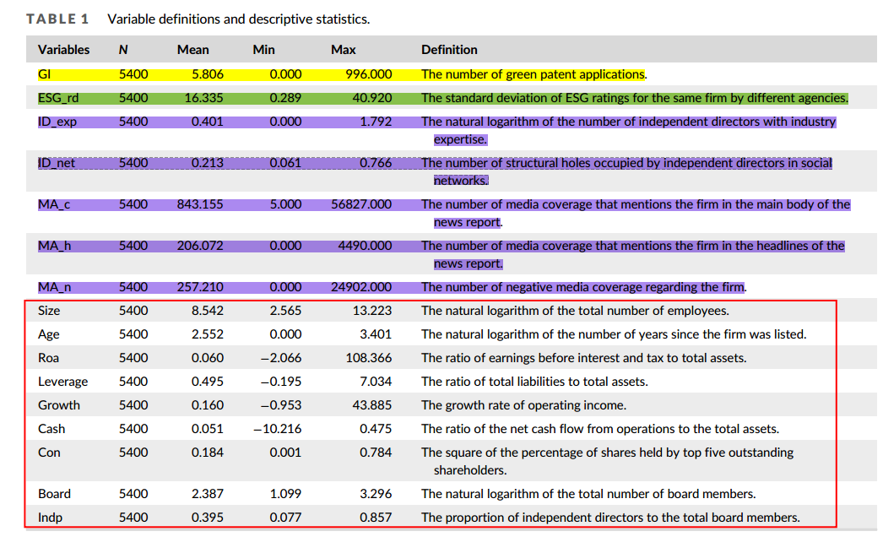Viewport: 883px width, 553px height.
Task: Click the Roa min value −2.066
Action: click(281, 358)
